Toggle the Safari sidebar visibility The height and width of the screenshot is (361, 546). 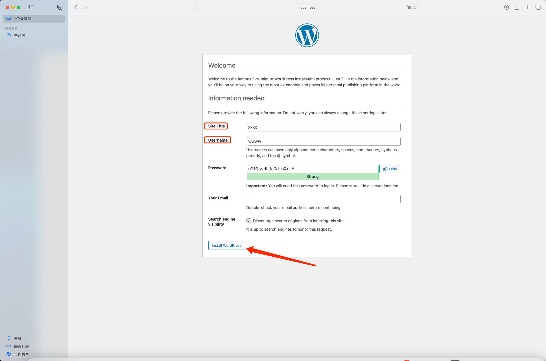click(30, 7)
